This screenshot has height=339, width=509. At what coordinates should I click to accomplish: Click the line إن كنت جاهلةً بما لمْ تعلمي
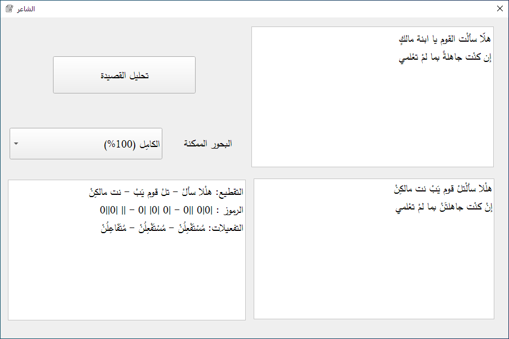coord(445,55)
